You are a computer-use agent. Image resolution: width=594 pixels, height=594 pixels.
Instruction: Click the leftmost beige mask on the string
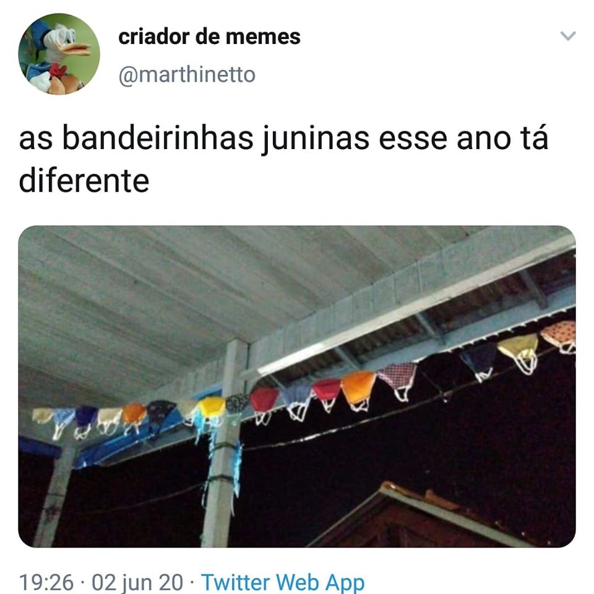41,416
